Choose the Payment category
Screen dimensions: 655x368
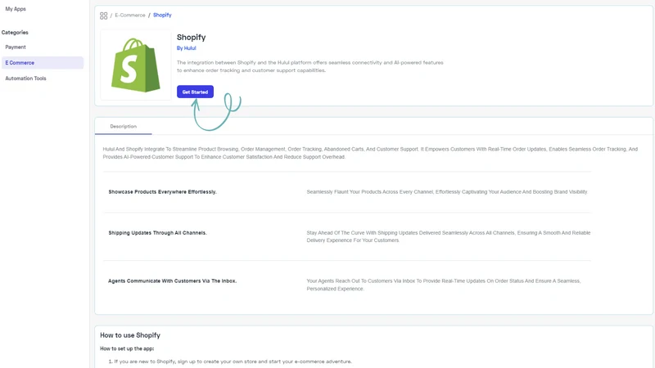tap(16, 47)
